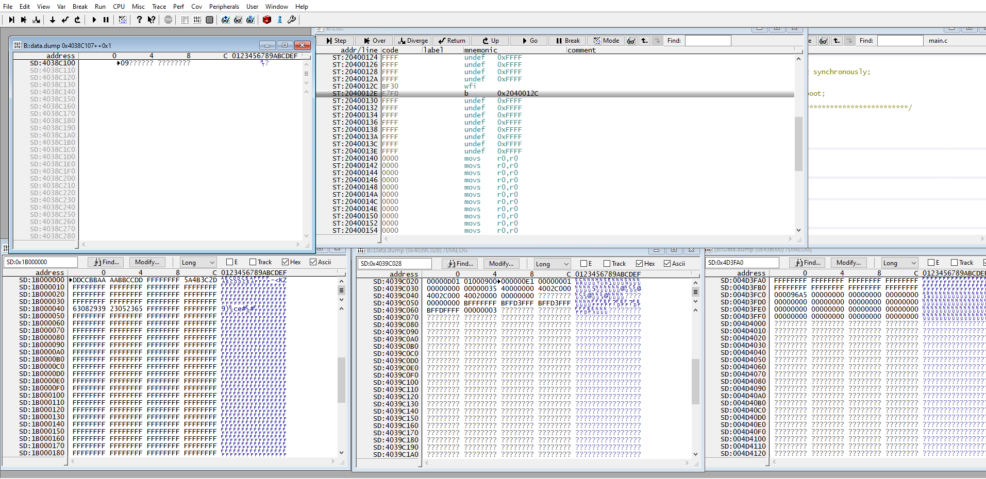Click Modify button in SD:0x4039C028 dump
Image resolution: width=986 pixels, height=479 pixels.
[x=501, y=264]
